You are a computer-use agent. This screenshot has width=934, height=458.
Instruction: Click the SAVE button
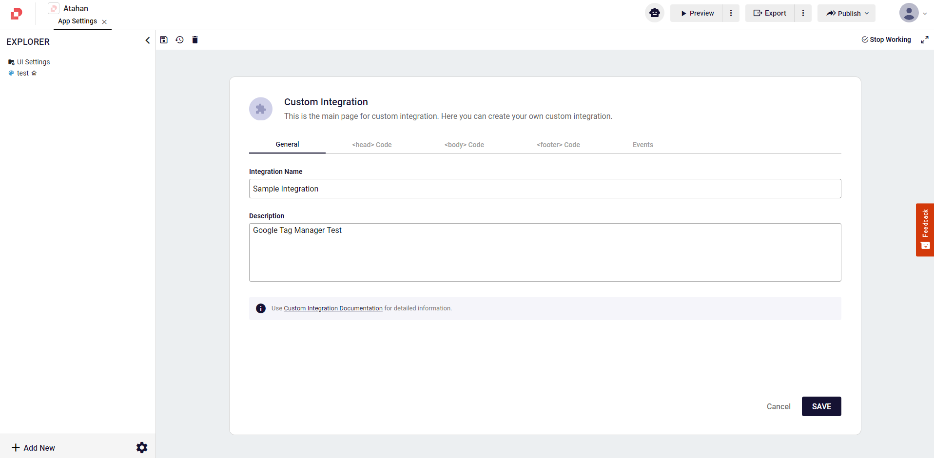[821, 406]
